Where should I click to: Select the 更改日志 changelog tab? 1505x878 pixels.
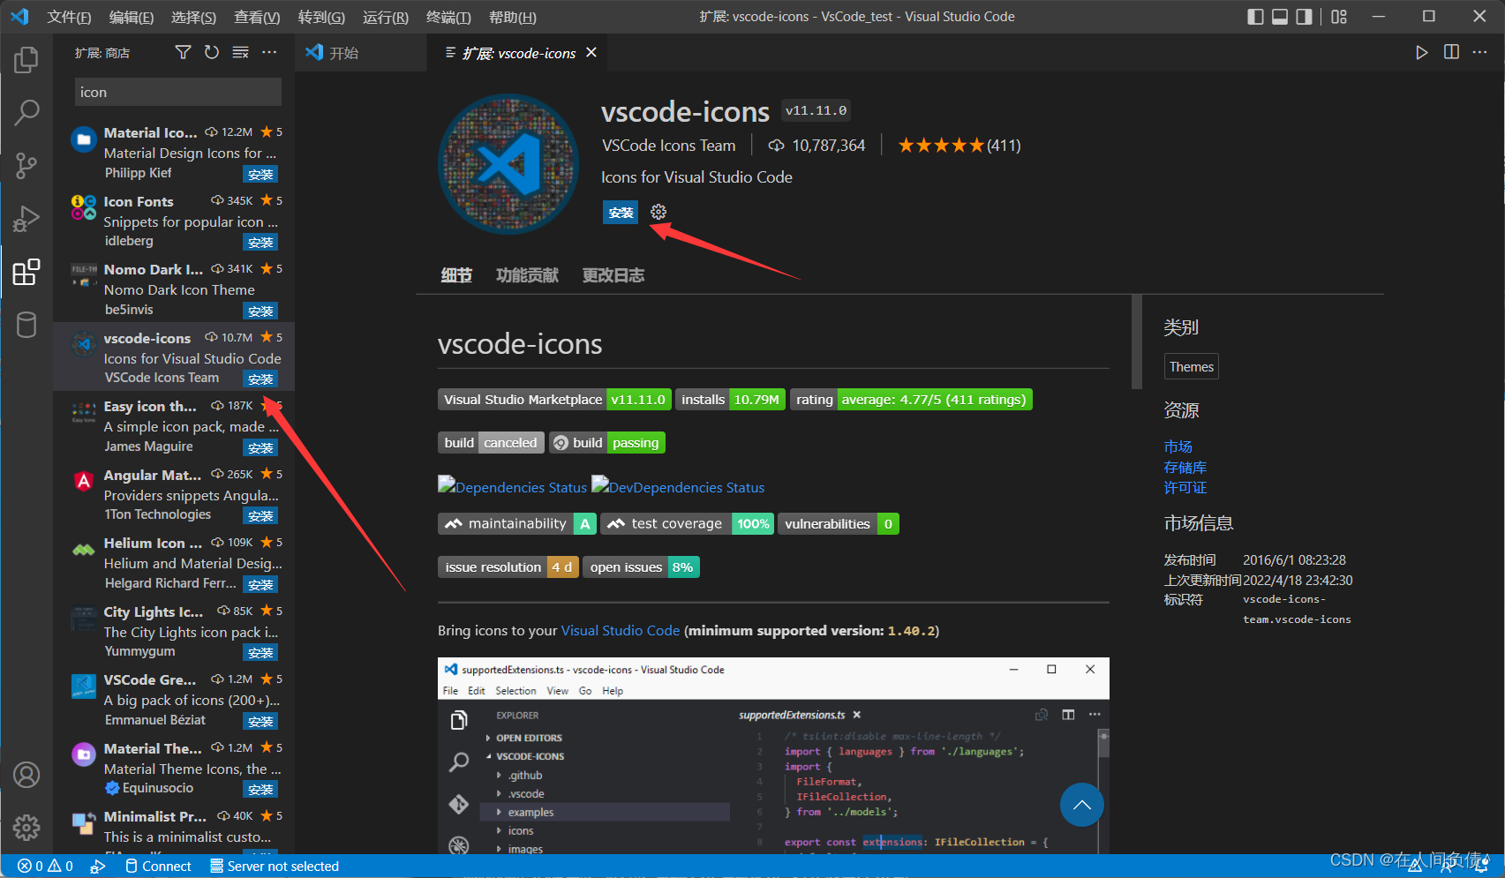pyautogui.click(x=613, y=275)
